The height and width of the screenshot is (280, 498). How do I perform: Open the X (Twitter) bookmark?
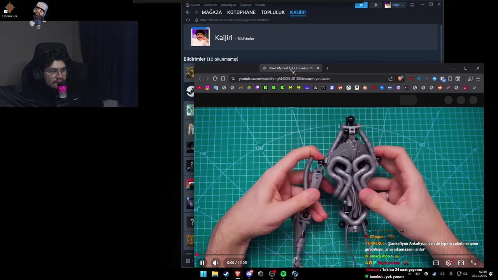click(324, 88)
